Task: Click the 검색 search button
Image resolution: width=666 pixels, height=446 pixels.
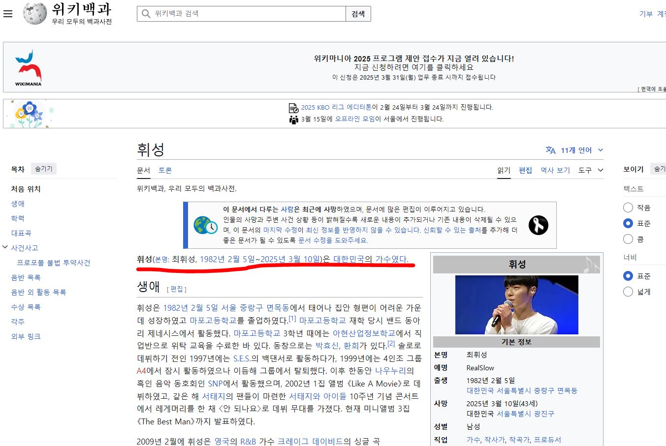Action: 358,14
